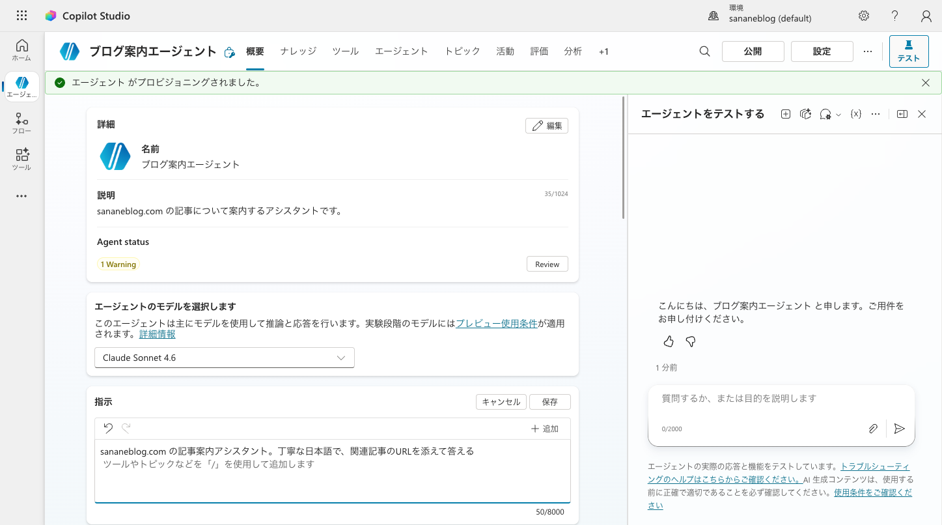Start a new test conversation (plus icon)
942x525 pixels.
click(x=786, y=114)
